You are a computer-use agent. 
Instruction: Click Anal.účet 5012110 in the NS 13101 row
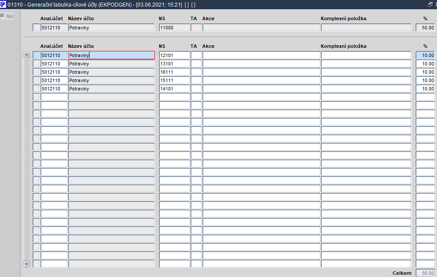tap(54, 64)
